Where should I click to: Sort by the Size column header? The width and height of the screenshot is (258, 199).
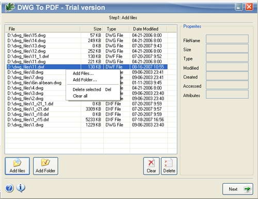92,29
